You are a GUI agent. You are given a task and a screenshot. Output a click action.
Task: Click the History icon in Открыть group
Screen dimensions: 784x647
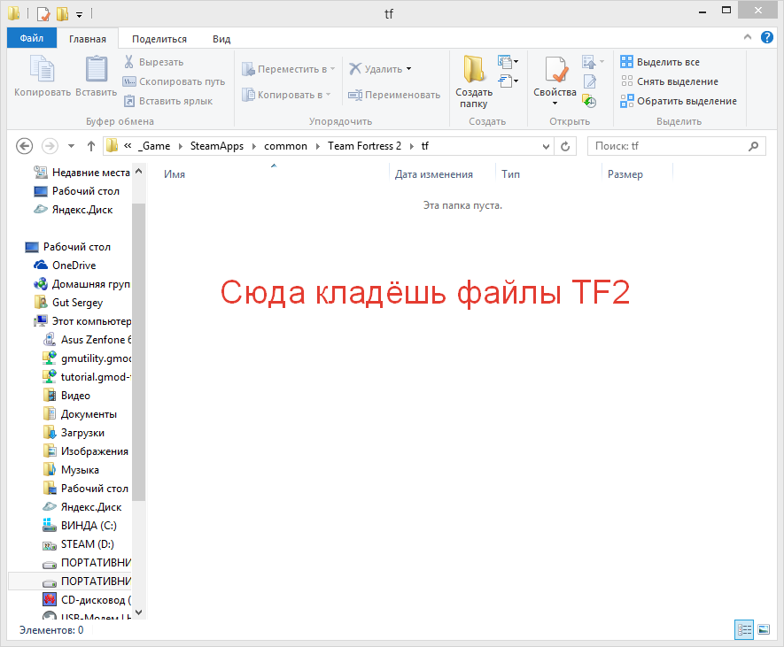tap(589, 101)
